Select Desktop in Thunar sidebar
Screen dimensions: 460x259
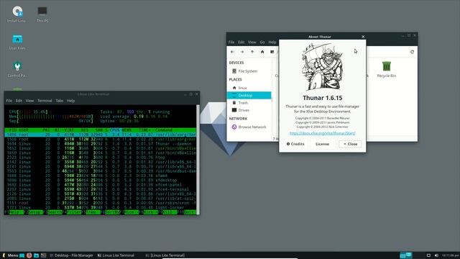pyautogui.click(x=249, y=95)
